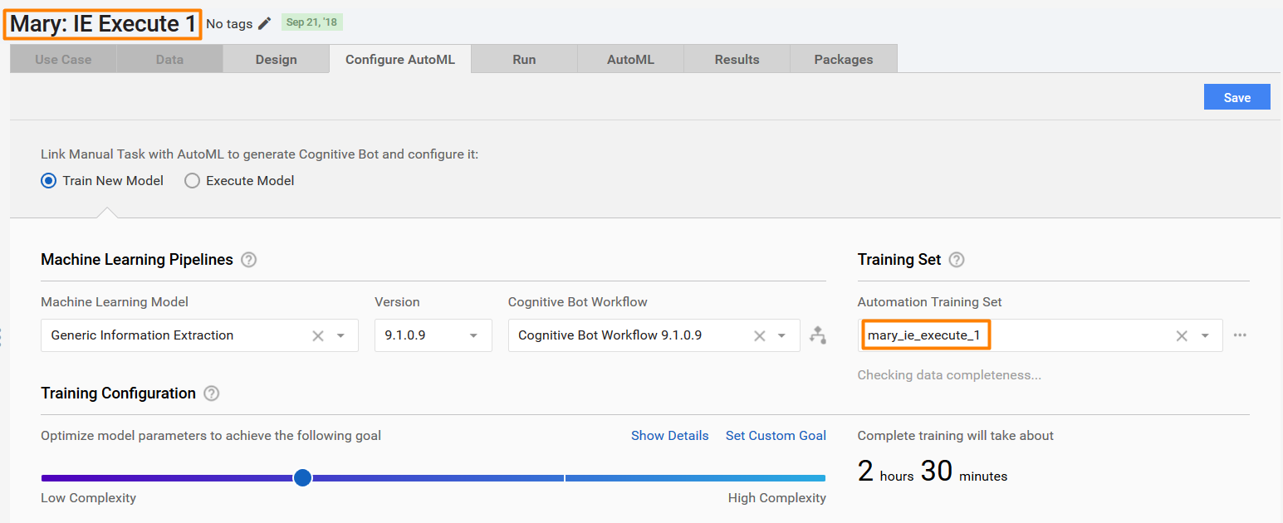Select Execute Model radio button
Screen dimensions: 1283x523
192,180
